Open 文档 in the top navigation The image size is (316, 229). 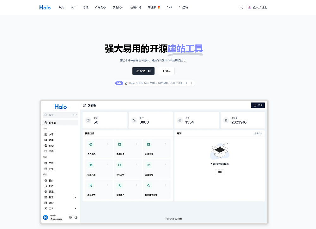(x=74, y=7)
